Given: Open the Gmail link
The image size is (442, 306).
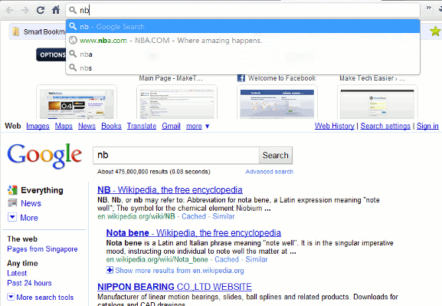Looking at the screenshot, I should pos(171,126).
